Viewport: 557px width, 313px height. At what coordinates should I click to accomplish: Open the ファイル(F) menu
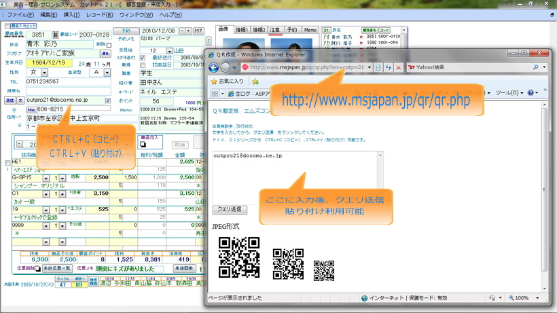pos(20,15)
